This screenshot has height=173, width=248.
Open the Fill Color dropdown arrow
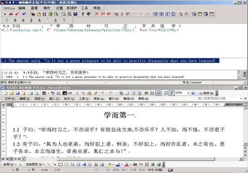click(x=113, y=165)
